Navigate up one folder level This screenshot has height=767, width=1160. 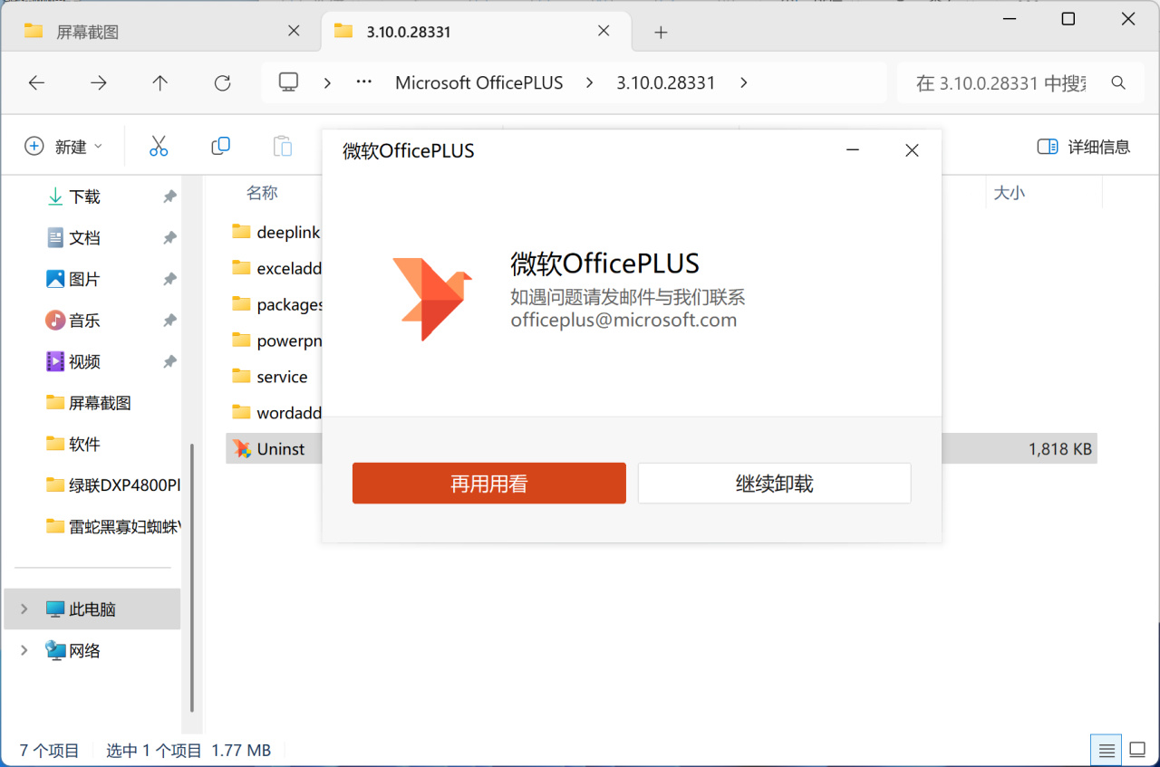coord(160,82)
